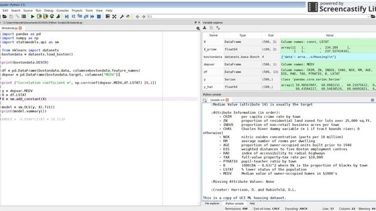Sort variables by Name column header
The image size is (376, 211).
click(x=213, y=35)
